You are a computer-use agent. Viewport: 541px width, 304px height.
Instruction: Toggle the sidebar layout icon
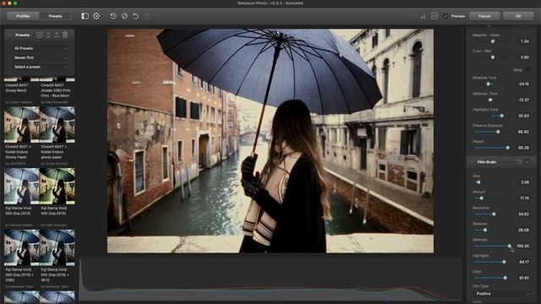[x=85, y=16]
